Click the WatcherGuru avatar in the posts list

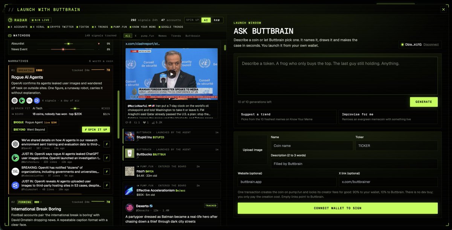coord(15,158)
